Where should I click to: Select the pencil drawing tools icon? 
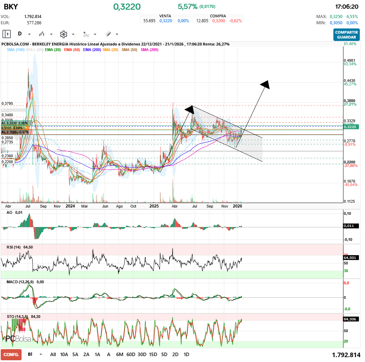108,34
